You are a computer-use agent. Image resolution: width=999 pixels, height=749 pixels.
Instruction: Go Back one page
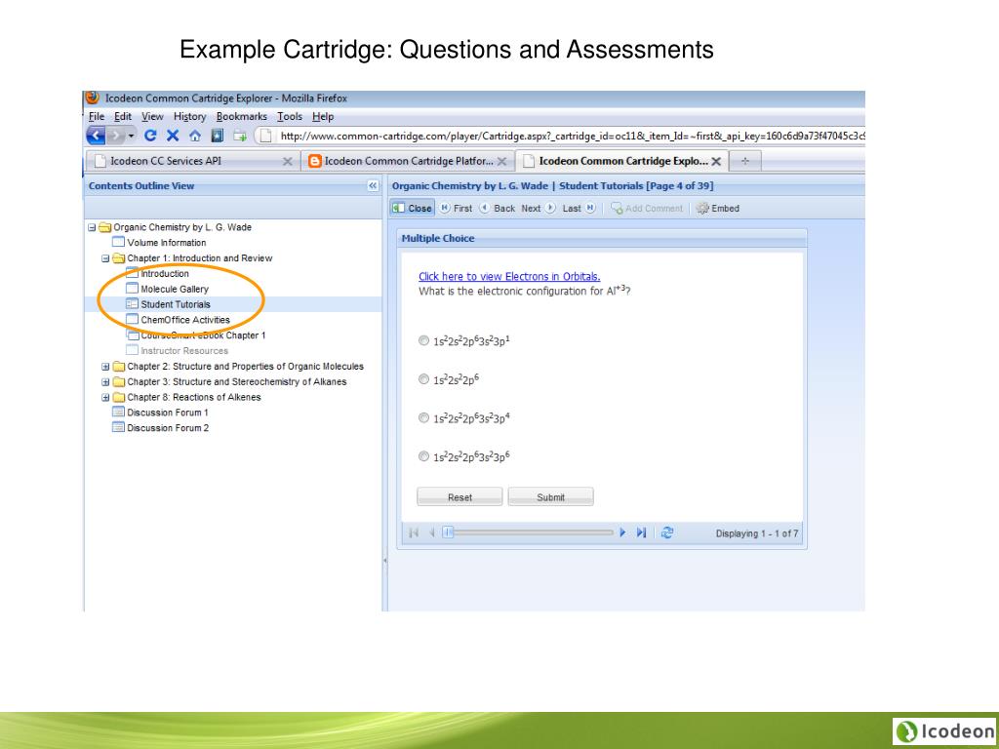tap(497, 209)
